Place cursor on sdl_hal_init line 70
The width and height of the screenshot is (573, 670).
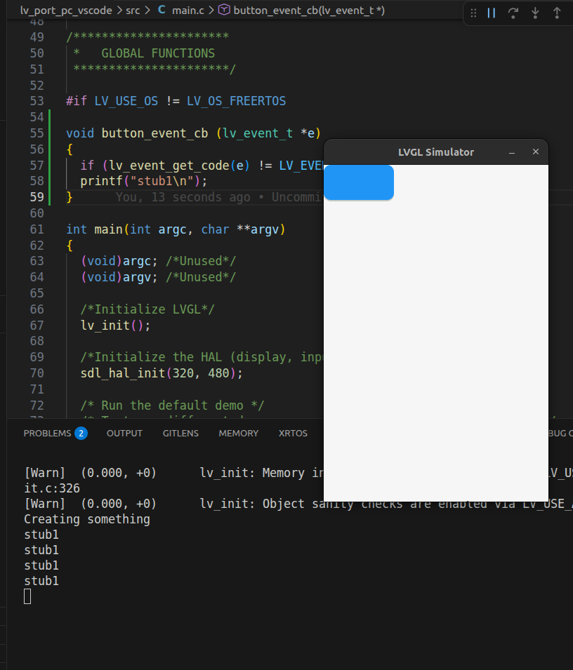pyautogui.click(x=162, y=373)
